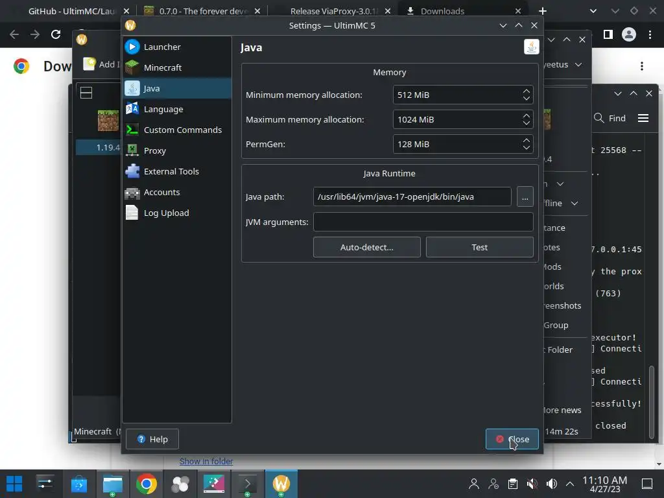Click the Auto-detect button

[x=367, y=247]
